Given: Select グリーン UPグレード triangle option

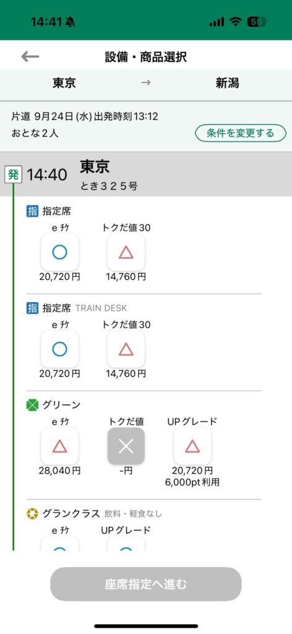Looking at the screenshot, I should pos(192,446).
